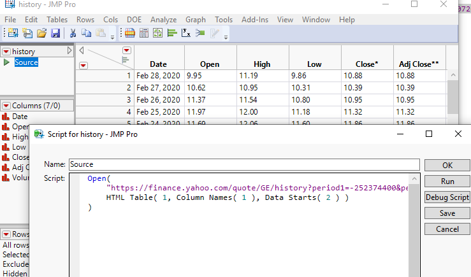Image resolution: width=471 pixels, height=277 pixels.
Task: Click the Copy icon in toolbar
Action: 86,32
